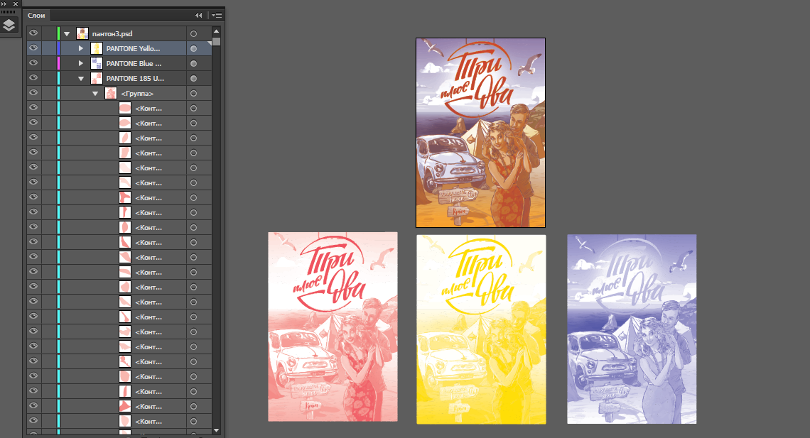
Task: Collapse the Слои panel with double arrows
Action: [x=198, y=16]
